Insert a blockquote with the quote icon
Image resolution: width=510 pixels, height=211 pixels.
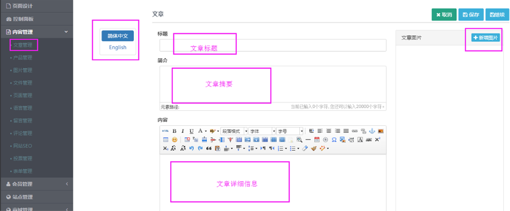(x=209, y=148)
